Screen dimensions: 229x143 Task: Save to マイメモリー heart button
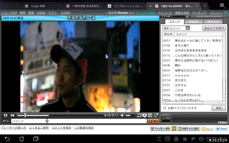coord(160,129)
